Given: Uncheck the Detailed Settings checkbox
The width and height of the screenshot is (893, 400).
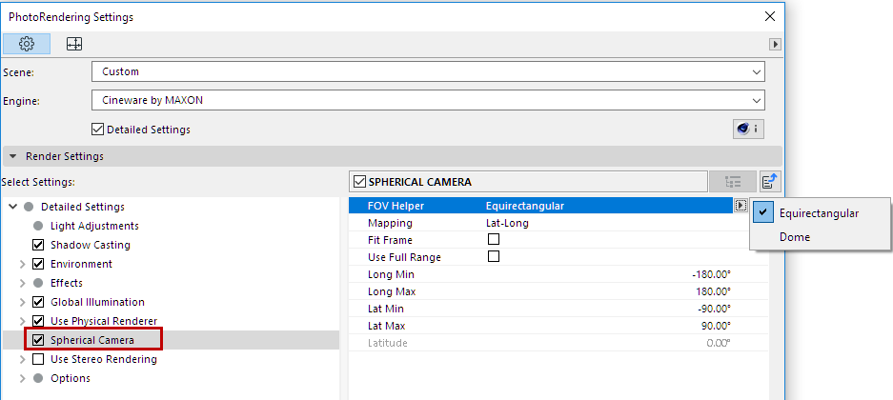Looking at the screenshot, I should pyautogui.click(x=97, y=130).
